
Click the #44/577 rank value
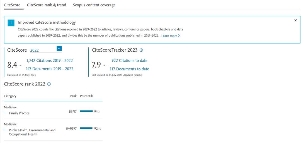(71, 129)
